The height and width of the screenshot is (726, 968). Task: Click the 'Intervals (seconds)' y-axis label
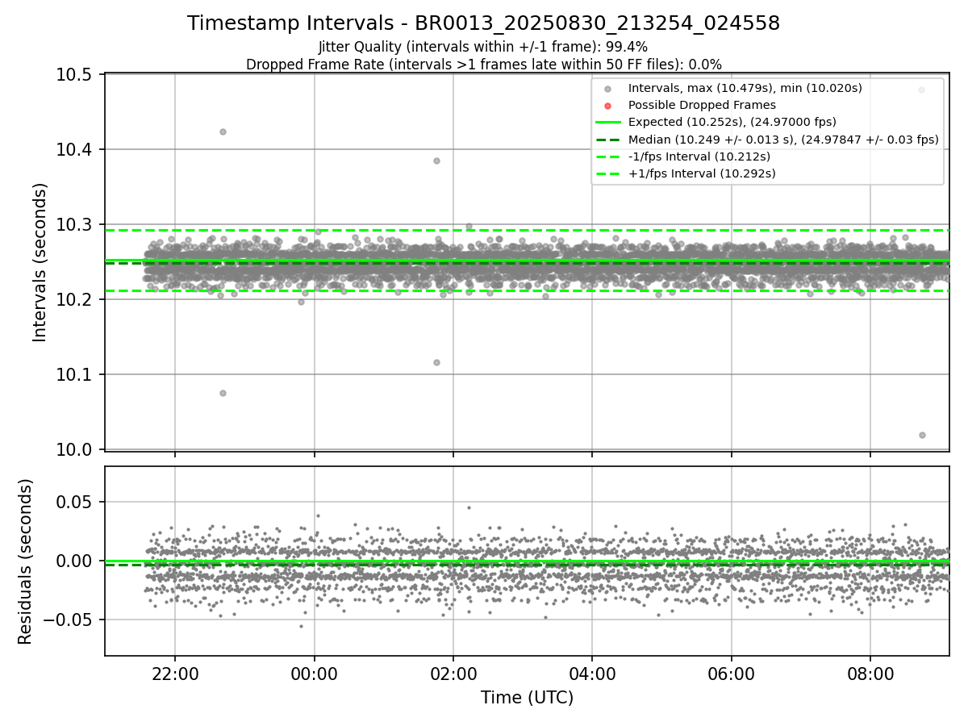40,261
